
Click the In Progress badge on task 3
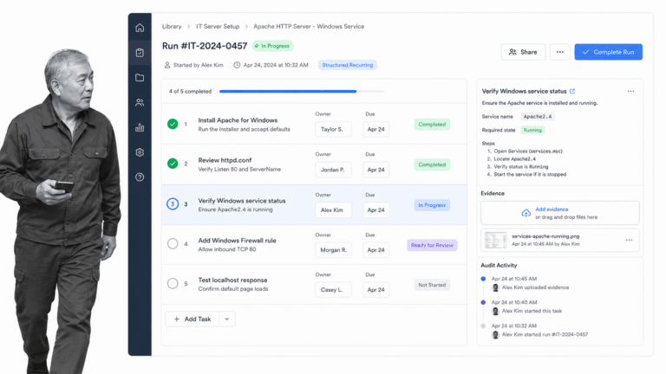(432, 205)
